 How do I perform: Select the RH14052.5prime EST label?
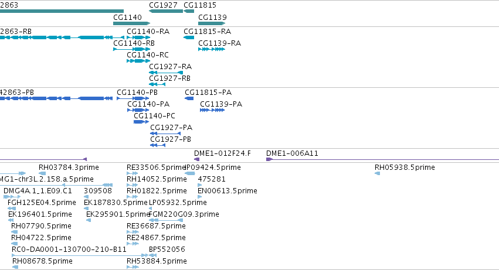pyautogui.click(x=157, y=179)
